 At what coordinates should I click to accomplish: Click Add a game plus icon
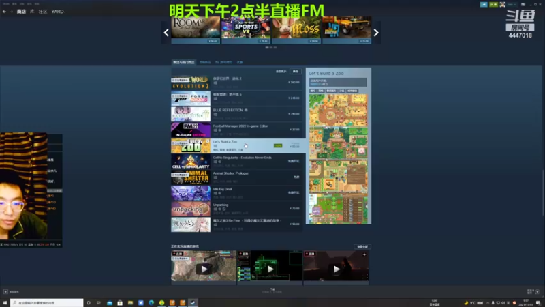[5, 292]
